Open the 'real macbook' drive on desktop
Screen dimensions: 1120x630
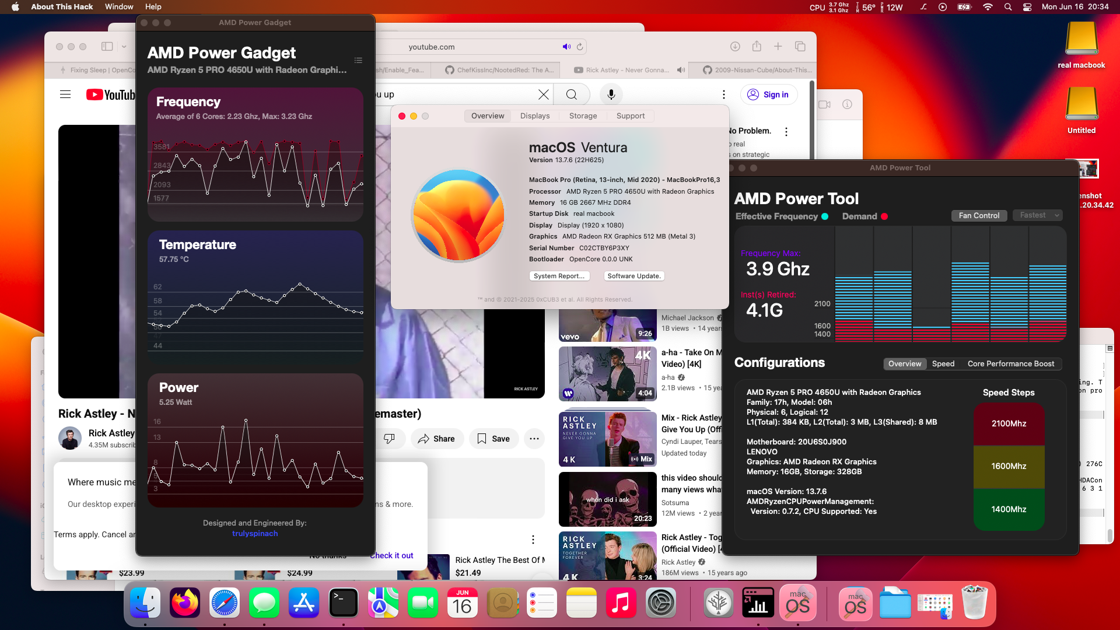click(x=1081, y=45)
